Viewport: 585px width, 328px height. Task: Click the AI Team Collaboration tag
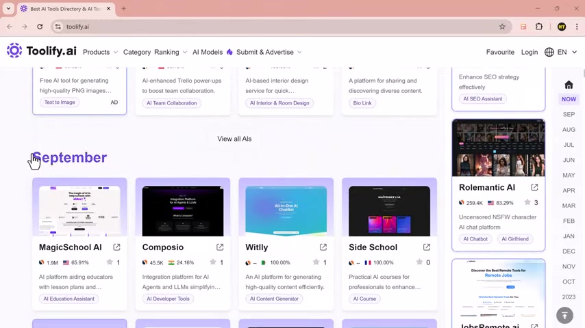tap(172, 103)
